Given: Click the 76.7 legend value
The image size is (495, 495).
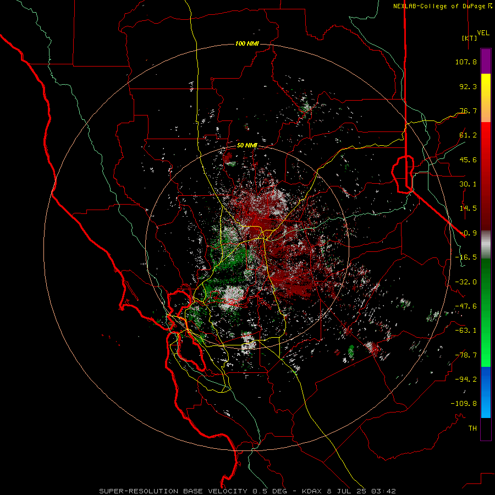Looking at the screenshot, I should click(468, 111).
